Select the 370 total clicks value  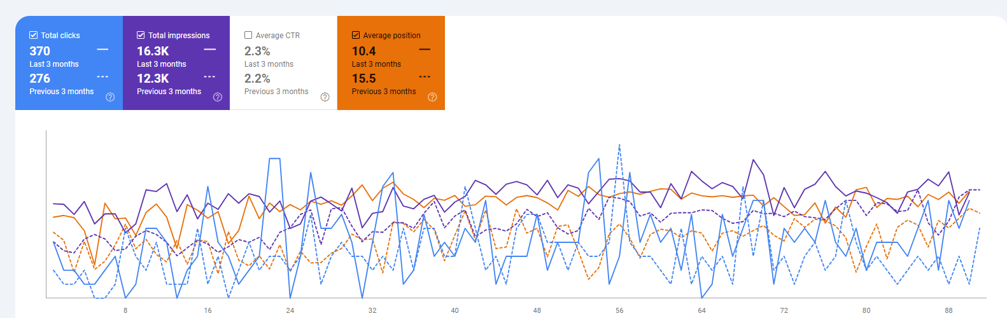point(39,51)
